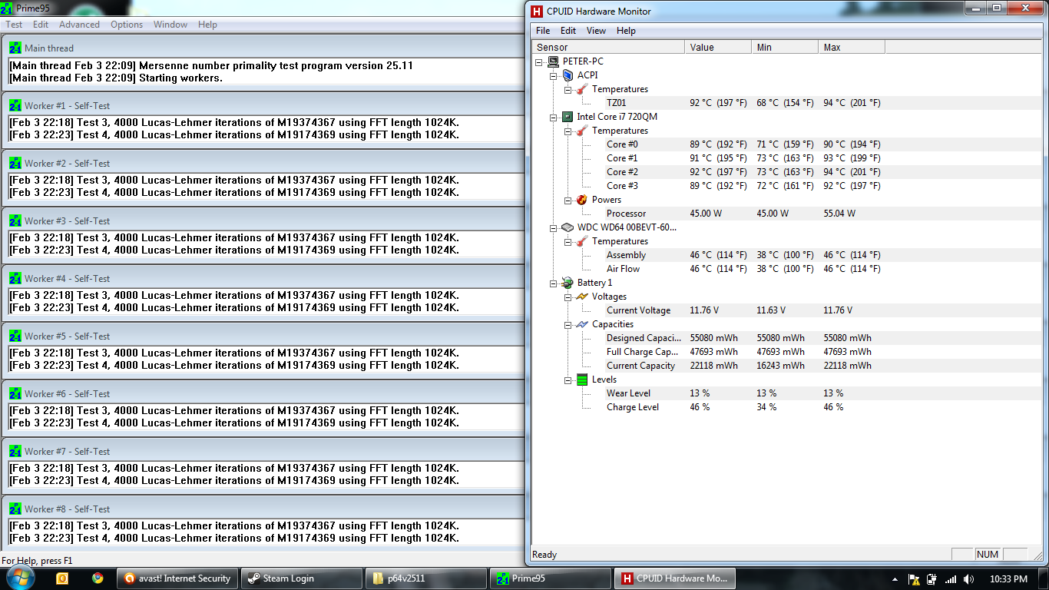Open the p64v2511 folder taskbar button
Image resolution: width=1049 pixels, height=590 pixels.
point(426,578)
